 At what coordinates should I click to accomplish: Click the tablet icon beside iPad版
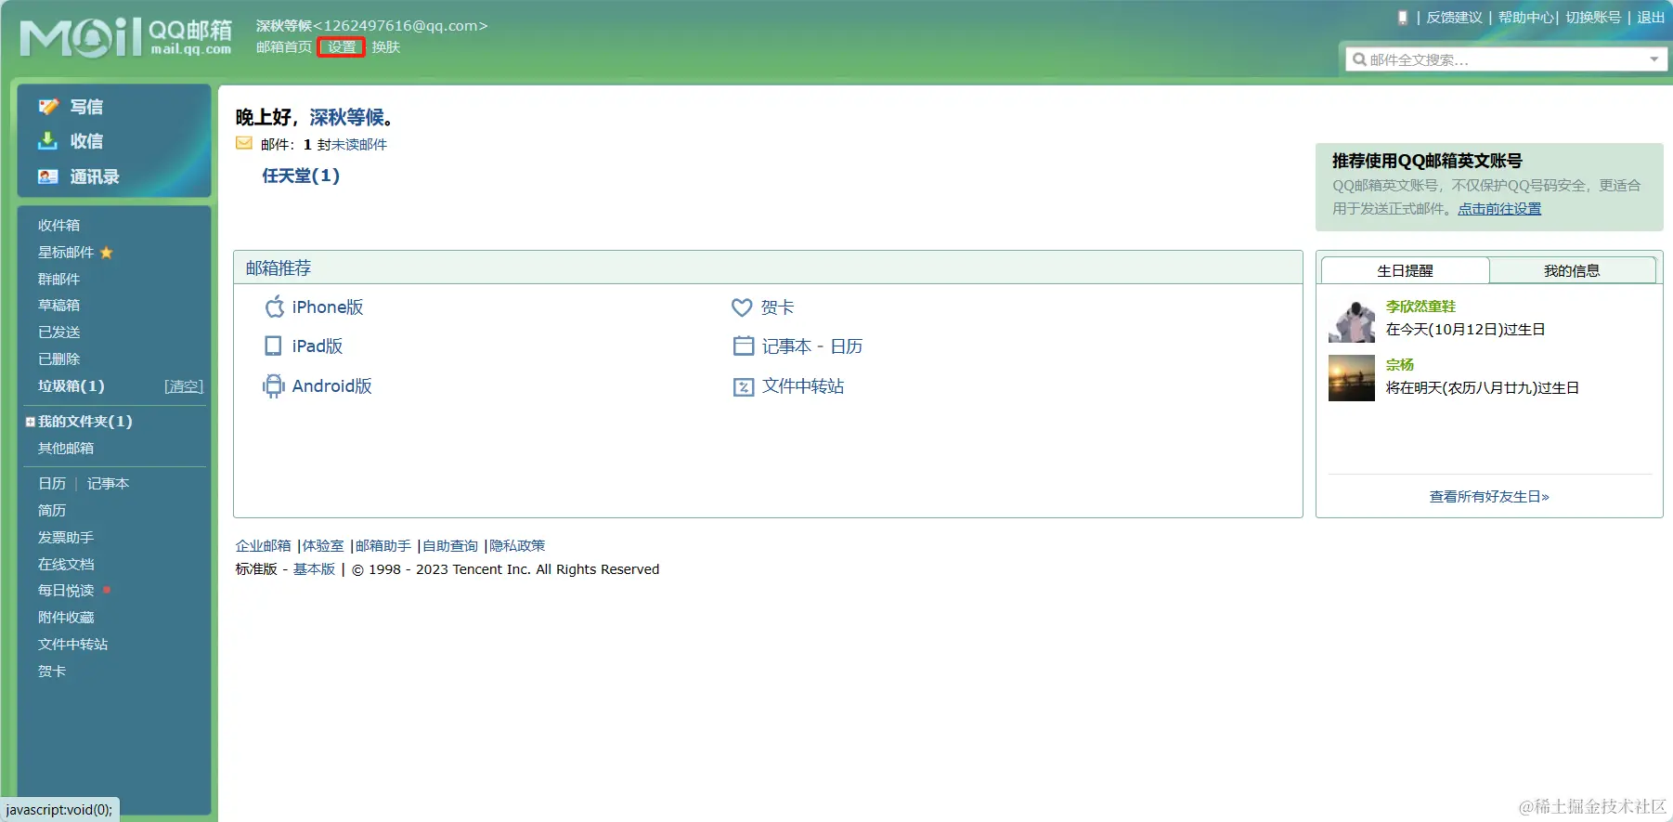click(x=273, y=346)
